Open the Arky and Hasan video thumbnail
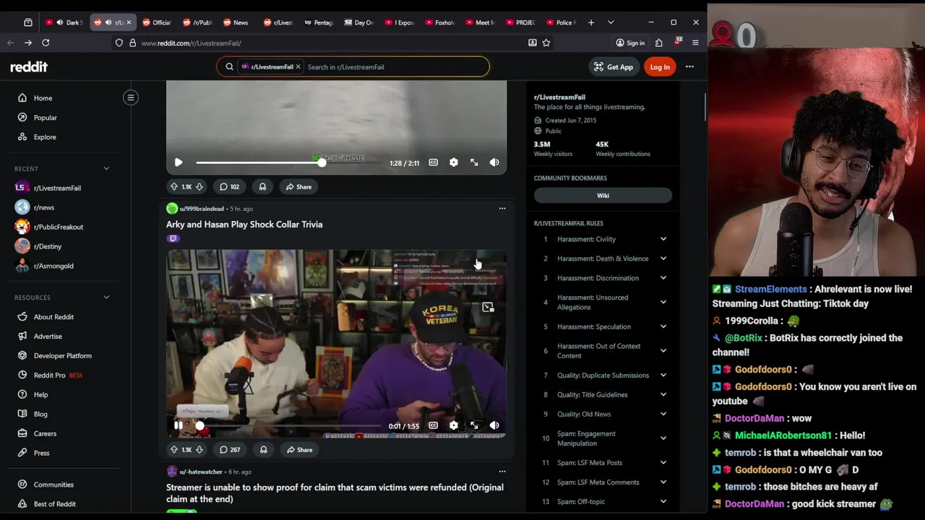The height and width of the screenshot is (520, 925). coord(336,344)
